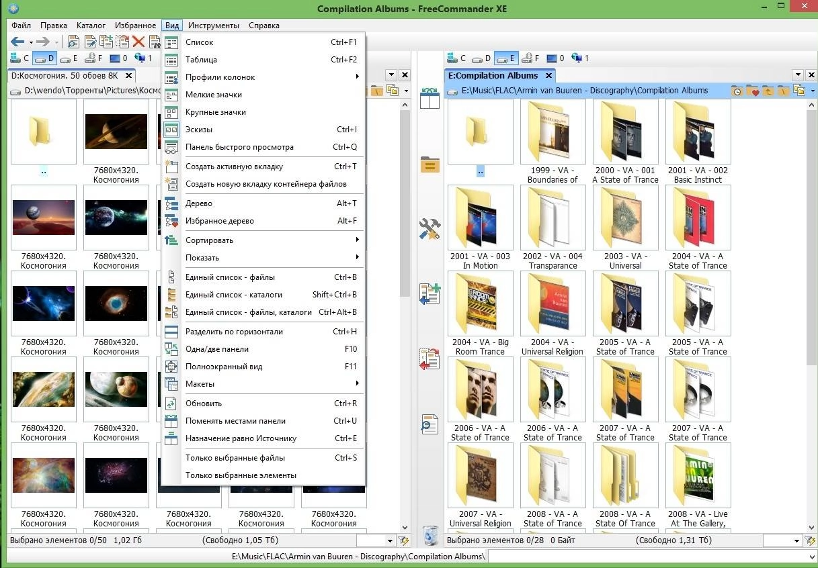The width and height of the screenshot is (818, 568).
Task: Go back with the blue left arrow
Action: click(x=17, y=42)
